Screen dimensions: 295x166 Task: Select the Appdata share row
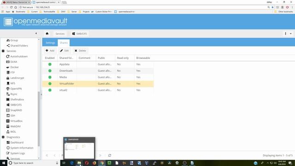click(x=98, y=65)
